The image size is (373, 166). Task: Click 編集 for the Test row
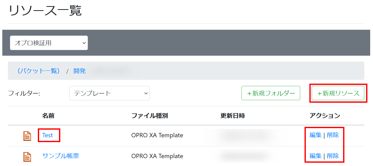coord(316,135)
